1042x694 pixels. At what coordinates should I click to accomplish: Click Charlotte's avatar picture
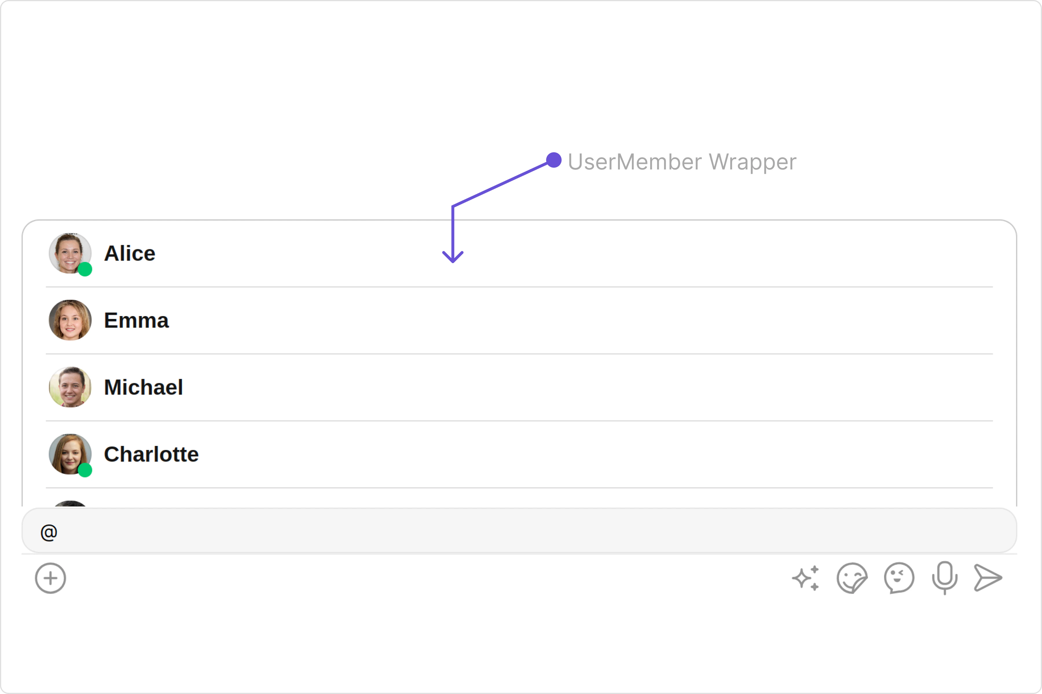coord(69,454)
